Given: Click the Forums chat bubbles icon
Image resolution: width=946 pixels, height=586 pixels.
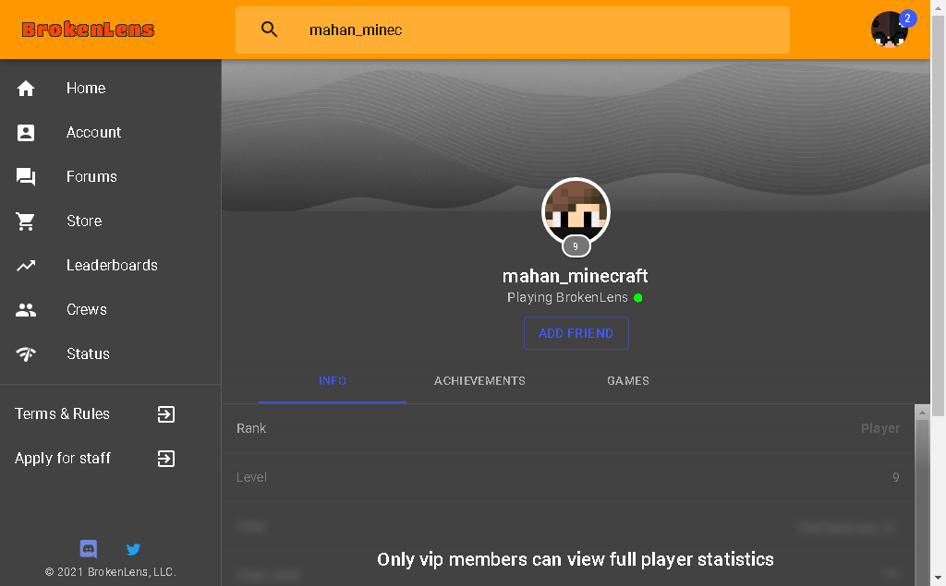Looking at the screenshot, I should (x=25, y=176).
